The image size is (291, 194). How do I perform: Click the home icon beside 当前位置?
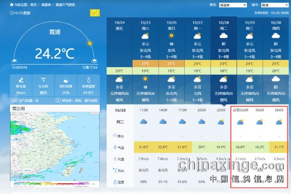point(11,5)
